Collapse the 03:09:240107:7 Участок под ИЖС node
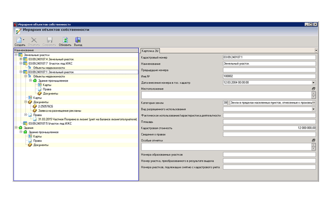This screenshot has width=331, height=203. tap(21, 63)
